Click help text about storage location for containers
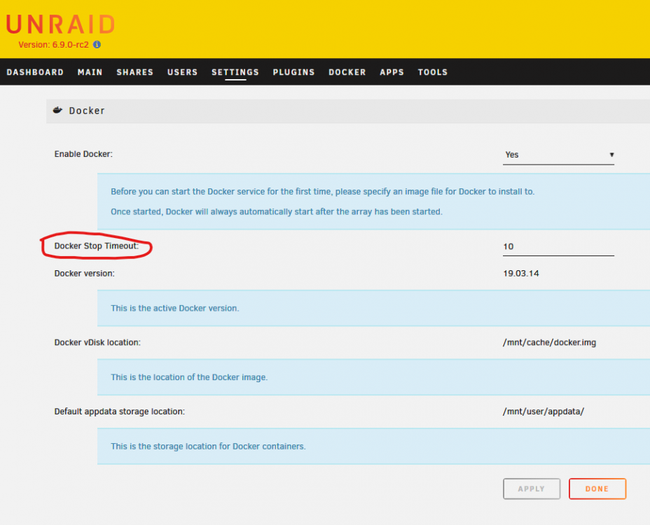Viewport: 650px width, 525px height. (208, 447)
